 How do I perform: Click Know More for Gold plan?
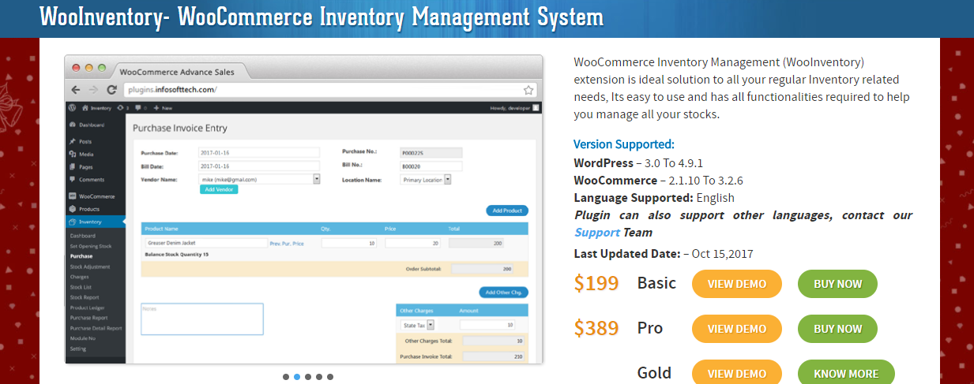846,372
